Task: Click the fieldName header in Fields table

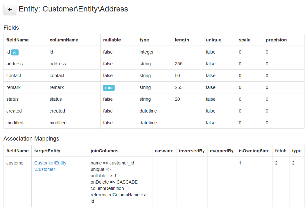Action: pos(18,40)
